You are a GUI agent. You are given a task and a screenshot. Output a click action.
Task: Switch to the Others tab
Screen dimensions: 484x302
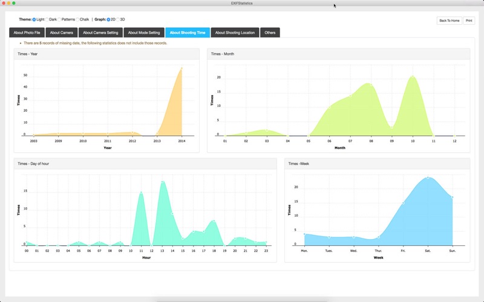(270, 33)
